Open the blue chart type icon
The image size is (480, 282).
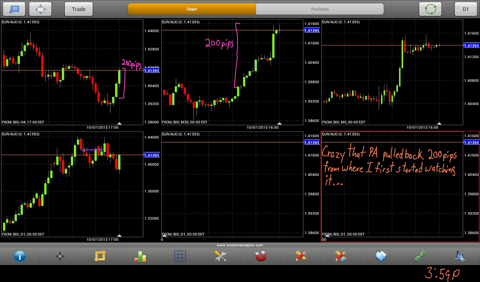click(x=460, y=256)
